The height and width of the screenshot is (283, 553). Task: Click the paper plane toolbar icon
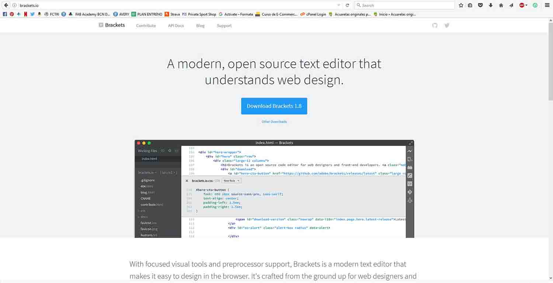(511, 6)
